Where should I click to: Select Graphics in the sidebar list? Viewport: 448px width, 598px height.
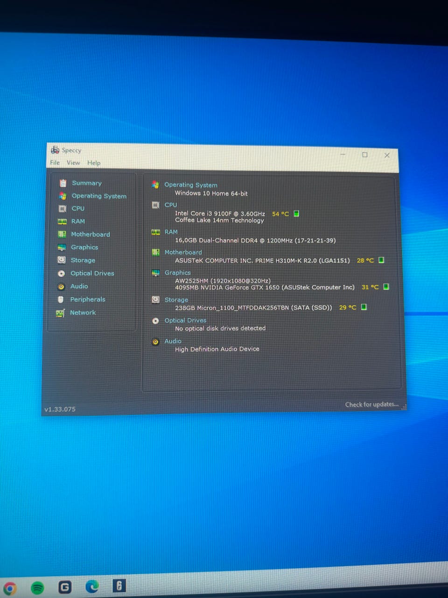[84, 247]
